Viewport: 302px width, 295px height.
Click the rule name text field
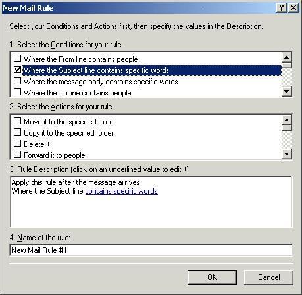pos(151,250)
